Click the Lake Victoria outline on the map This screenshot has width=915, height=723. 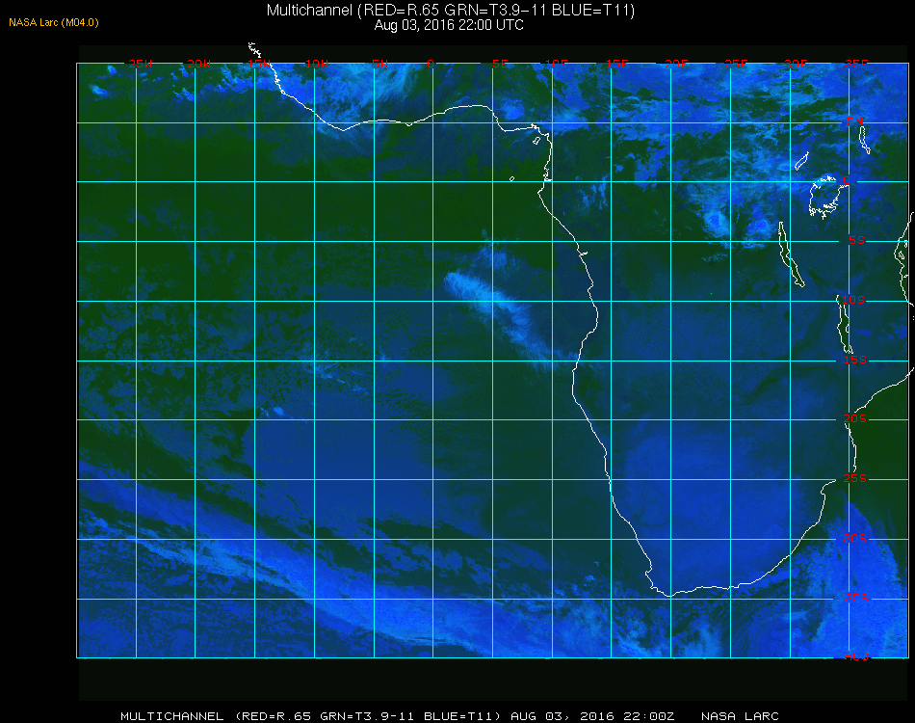point(827,196)
